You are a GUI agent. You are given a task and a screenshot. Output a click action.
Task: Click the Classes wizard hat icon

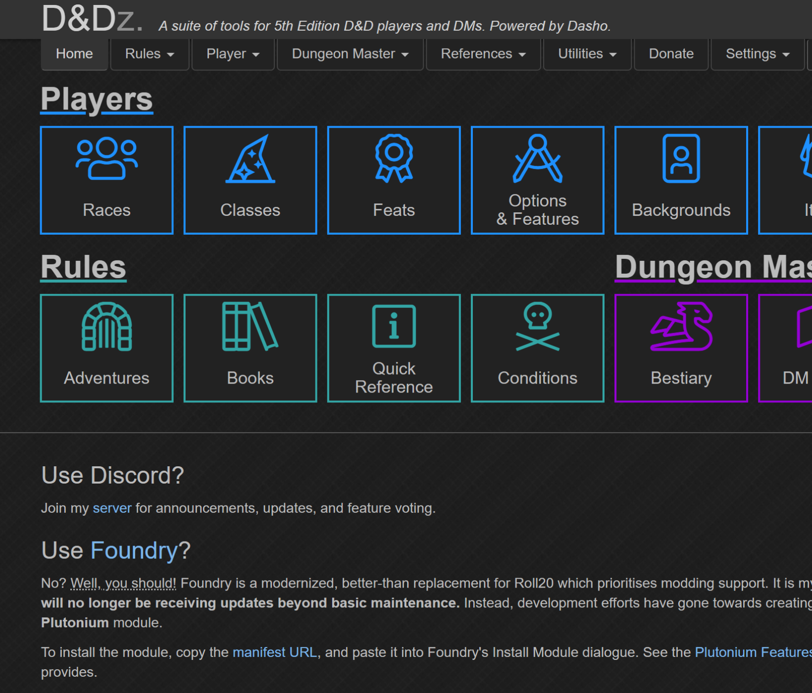coord(250,158)
